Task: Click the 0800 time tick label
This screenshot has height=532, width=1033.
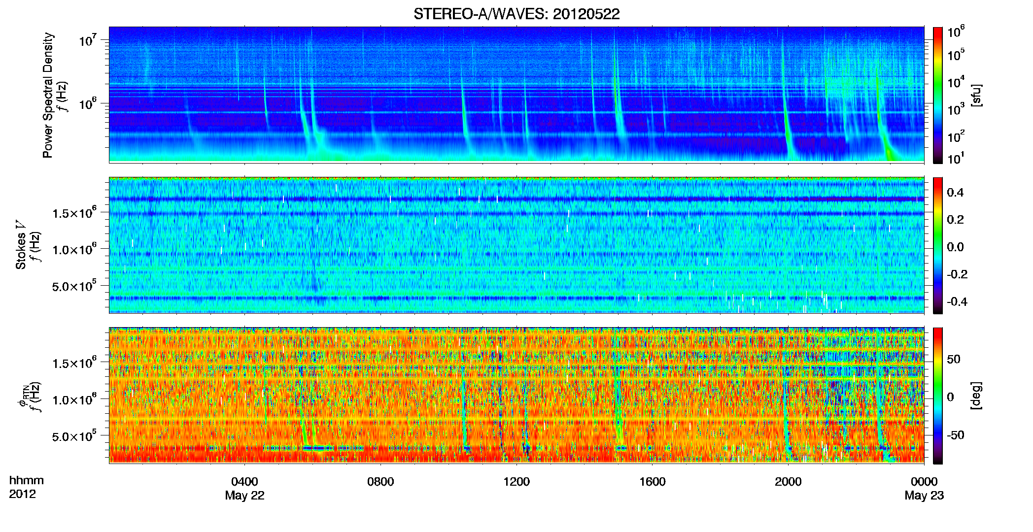Action: pyautogui.click(x=380, y=482)
